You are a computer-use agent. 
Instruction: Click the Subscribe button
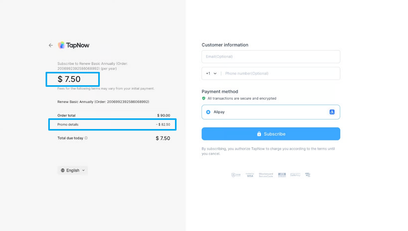(x=271, y=134)
